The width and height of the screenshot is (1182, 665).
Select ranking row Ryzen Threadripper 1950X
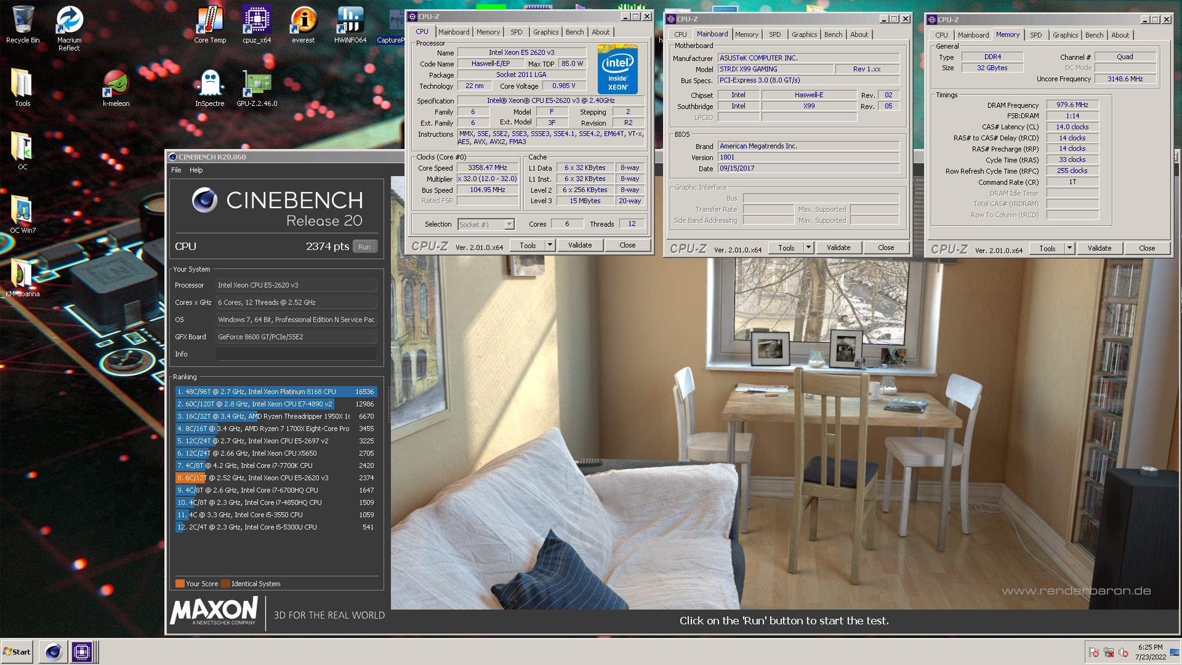(276, 416)
